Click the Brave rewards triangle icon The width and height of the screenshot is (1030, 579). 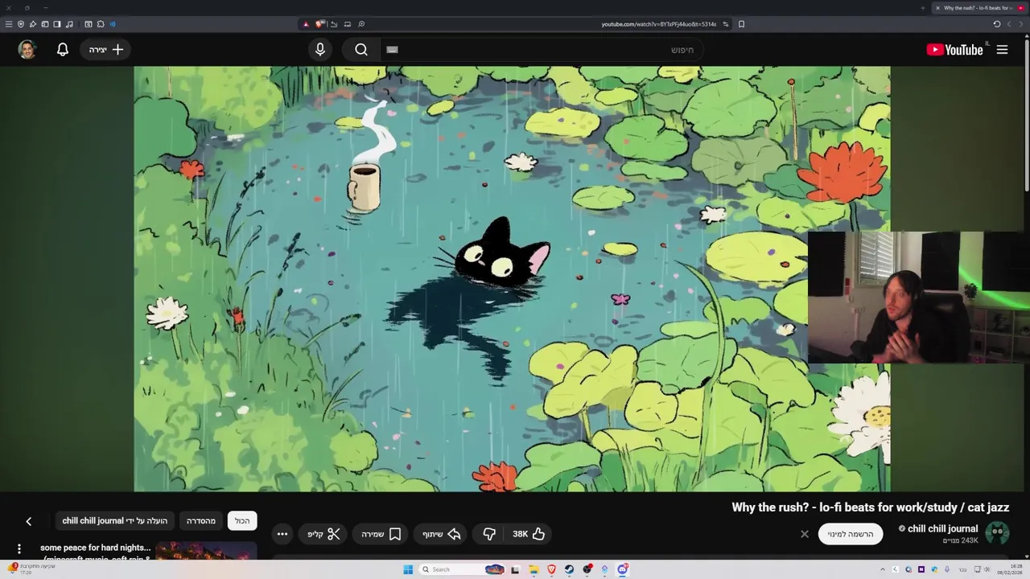pyautogui.click(x=306, y=24)
